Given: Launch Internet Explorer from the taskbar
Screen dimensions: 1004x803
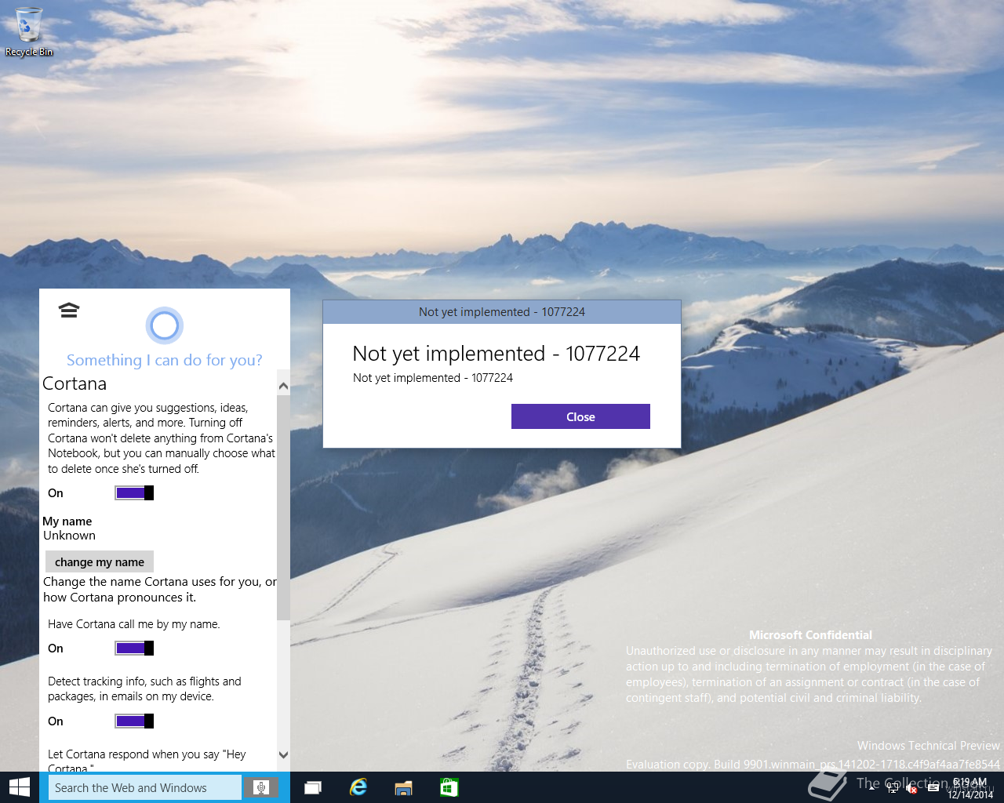Looking at the screenshot, I should click(x=358, y=787).
